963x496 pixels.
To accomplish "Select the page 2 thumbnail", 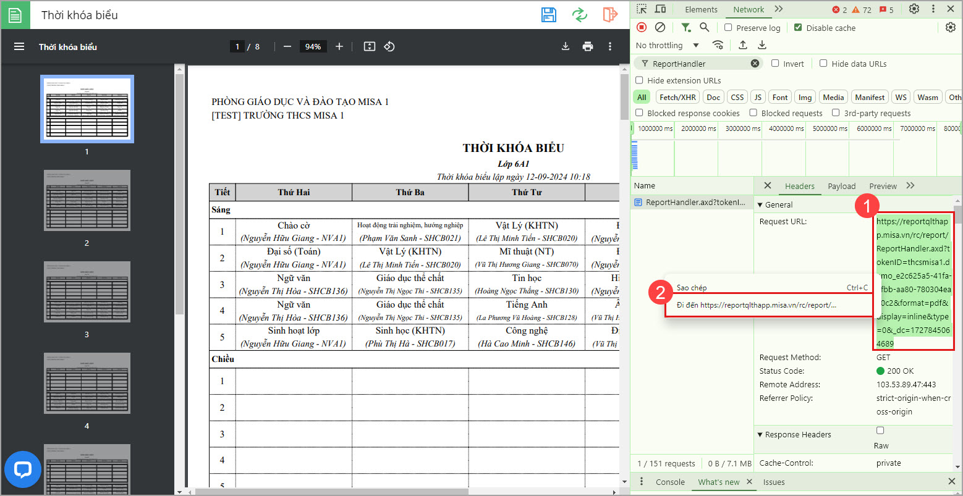I will coord(87,201).
